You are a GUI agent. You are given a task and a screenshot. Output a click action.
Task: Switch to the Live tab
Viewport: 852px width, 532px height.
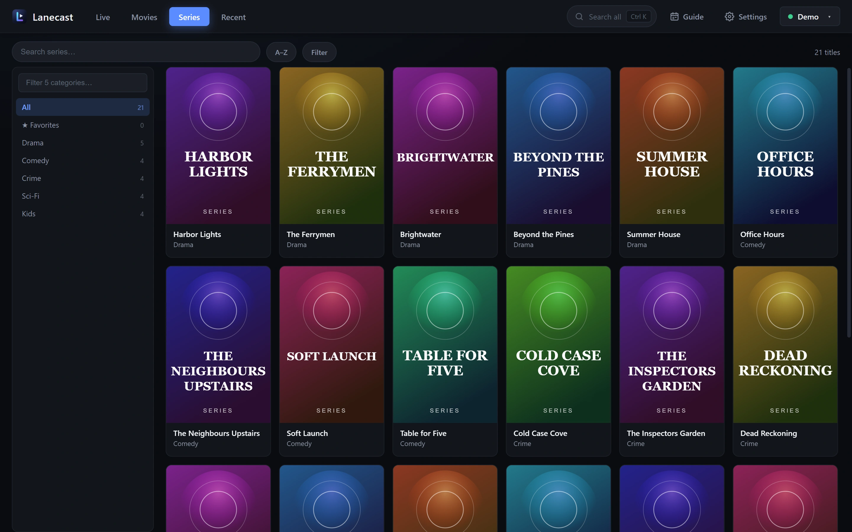point(103,17)
